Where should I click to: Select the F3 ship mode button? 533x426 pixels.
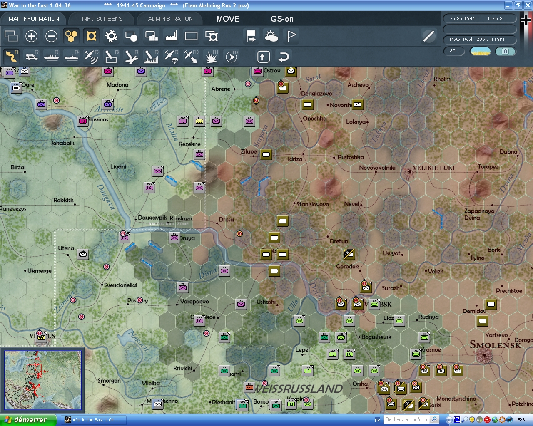[x=51, y=56]
